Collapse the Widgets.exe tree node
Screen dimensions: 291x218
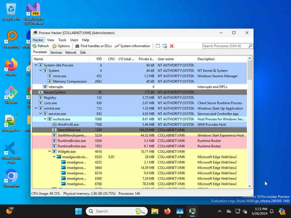click(x=49, y=151)
